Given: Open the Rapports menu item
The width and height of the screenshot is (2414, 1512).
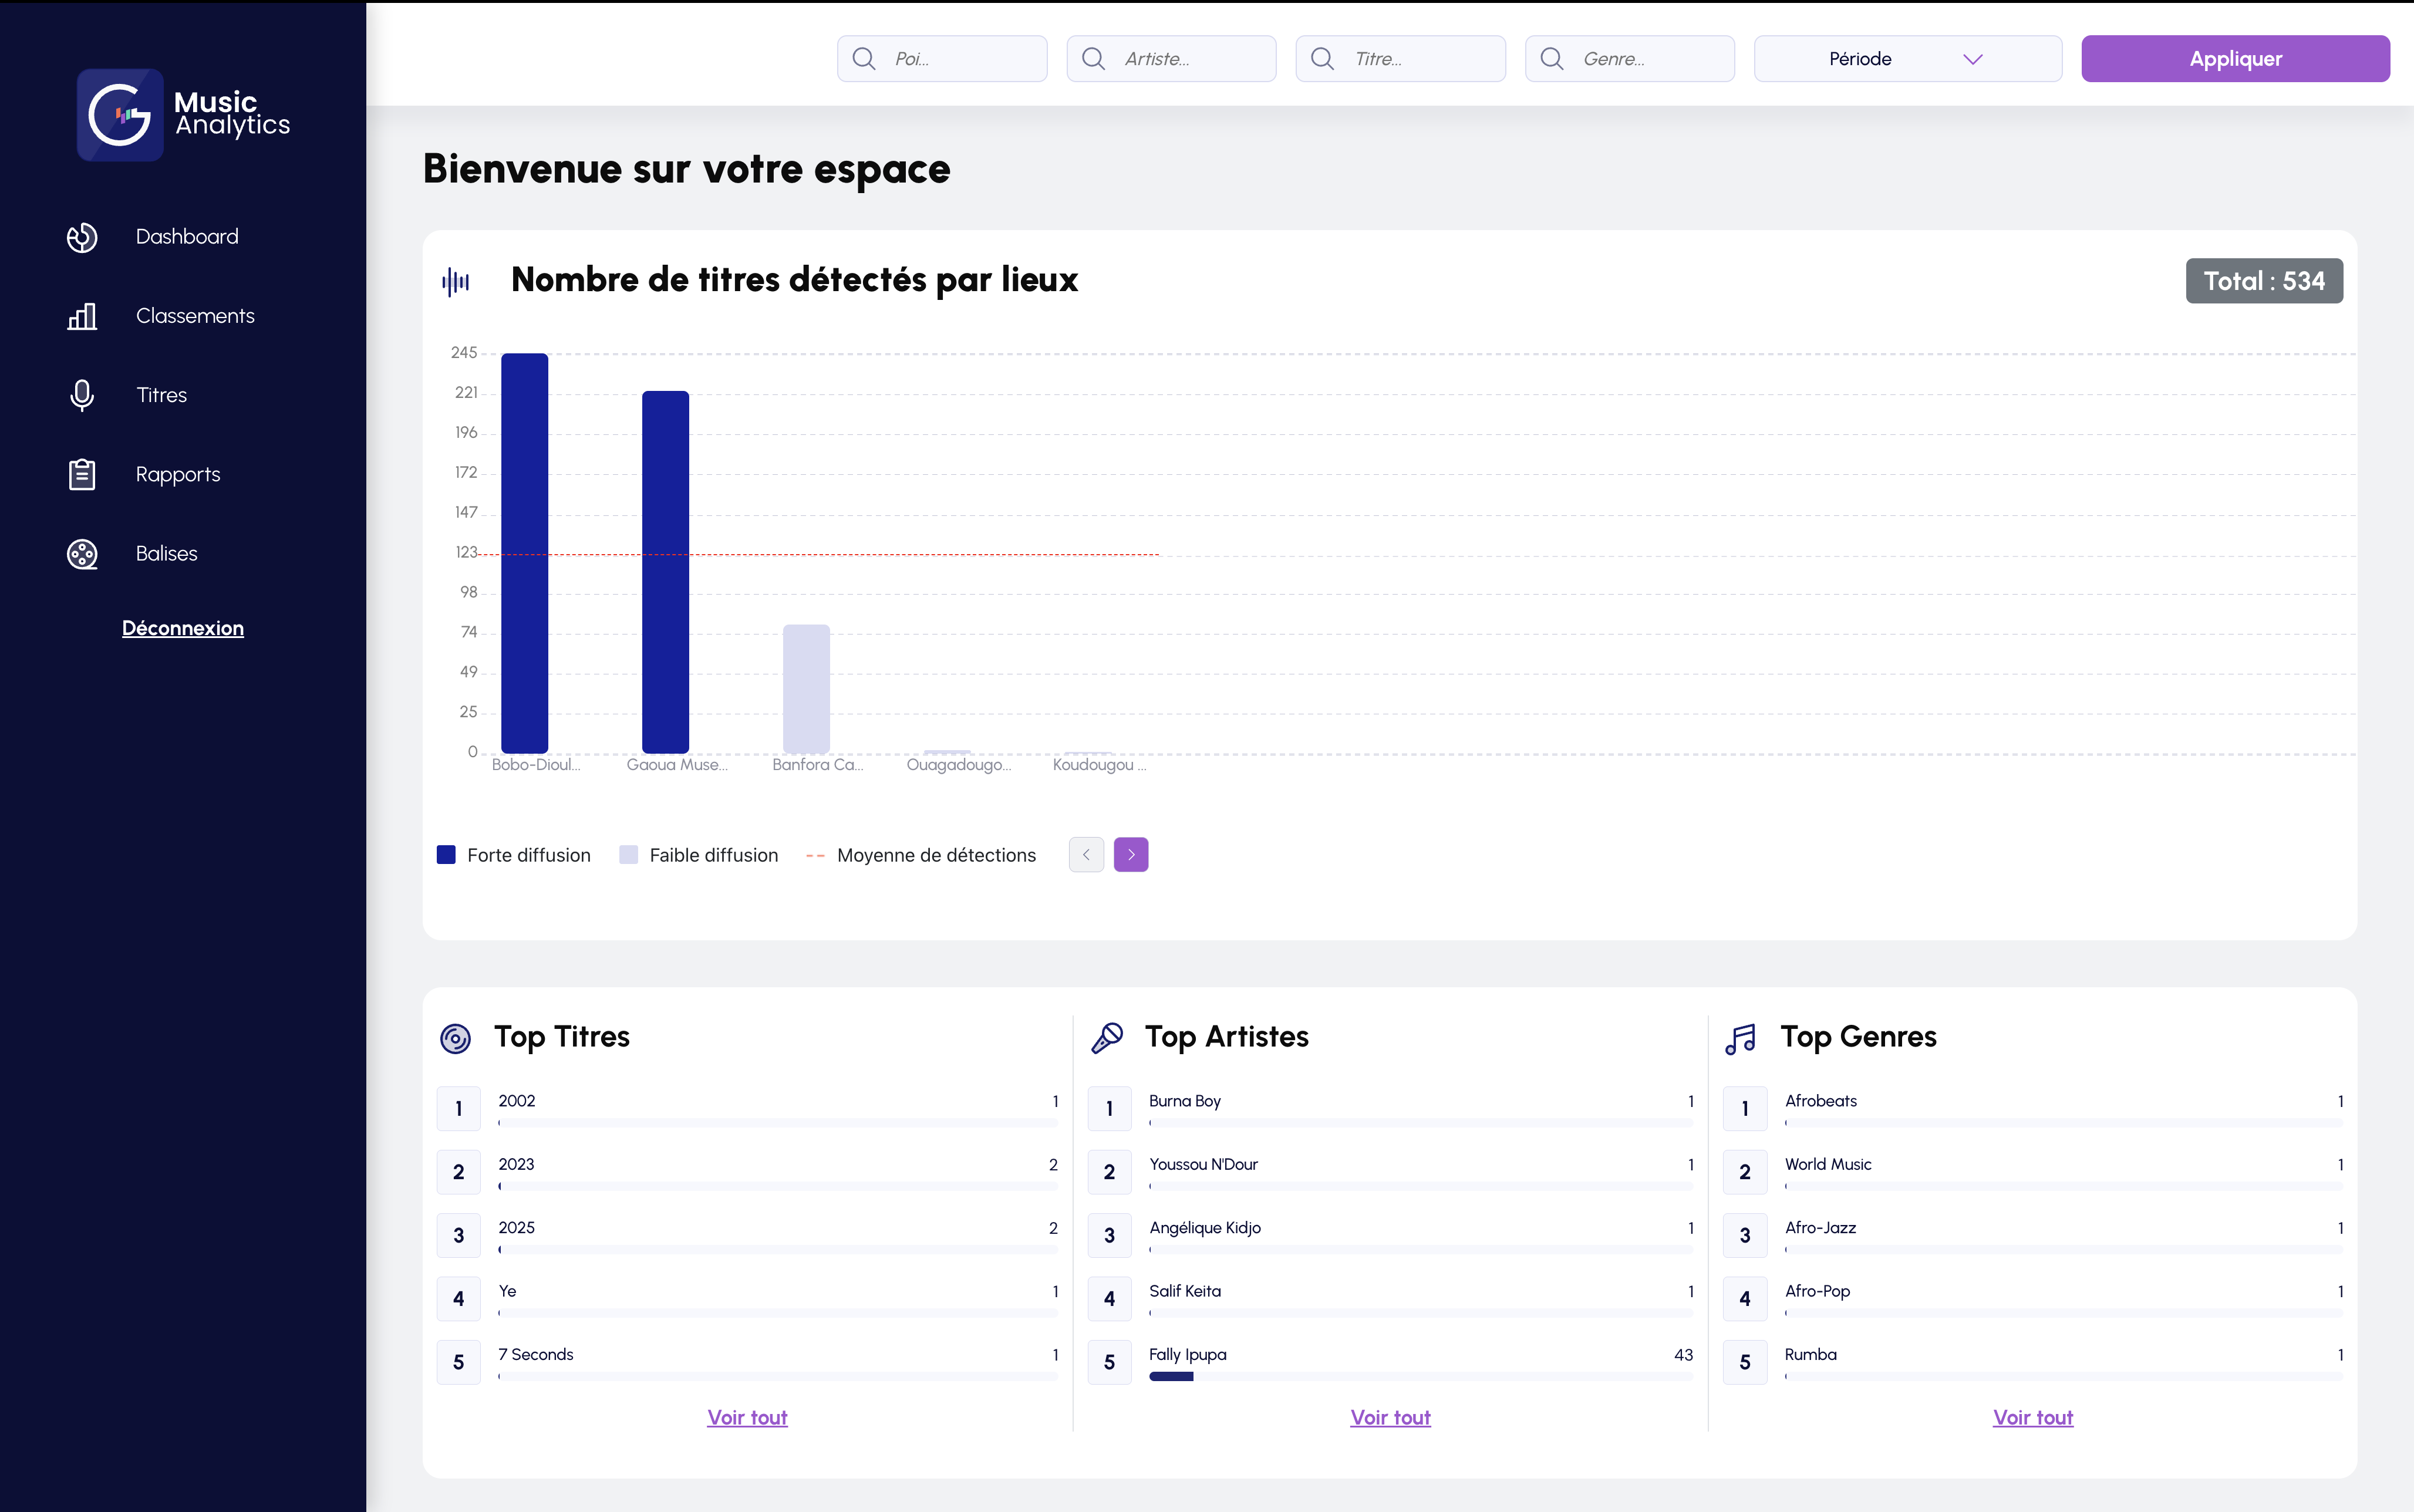Looking at the screenshot, I should coord(178,474).
